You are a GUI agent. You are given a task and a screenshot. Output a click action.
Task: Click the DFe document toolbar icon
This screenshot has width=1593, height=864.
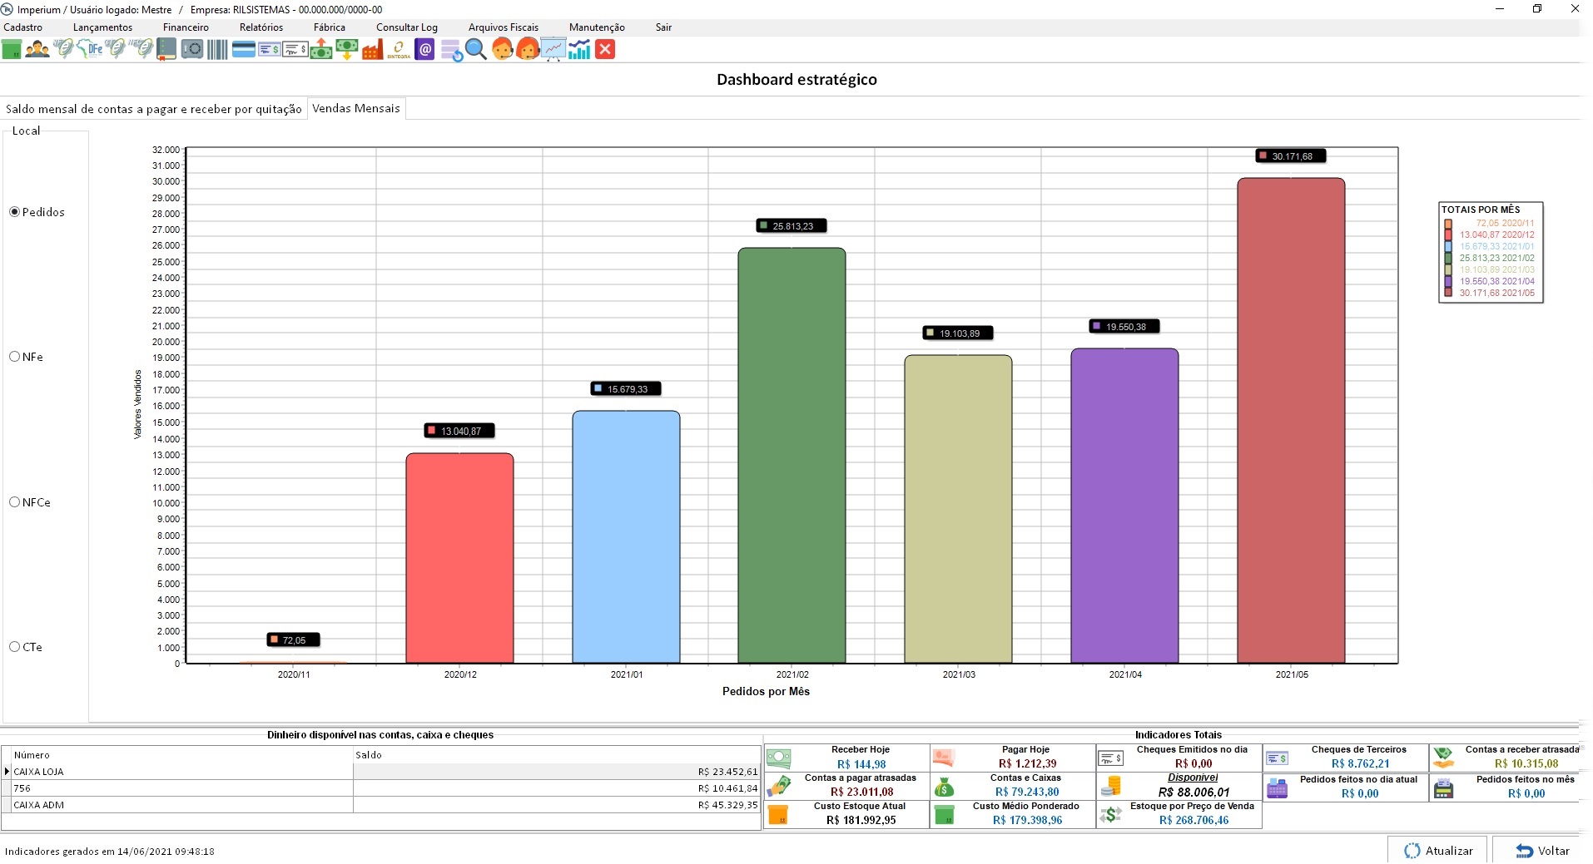[90, 50]
